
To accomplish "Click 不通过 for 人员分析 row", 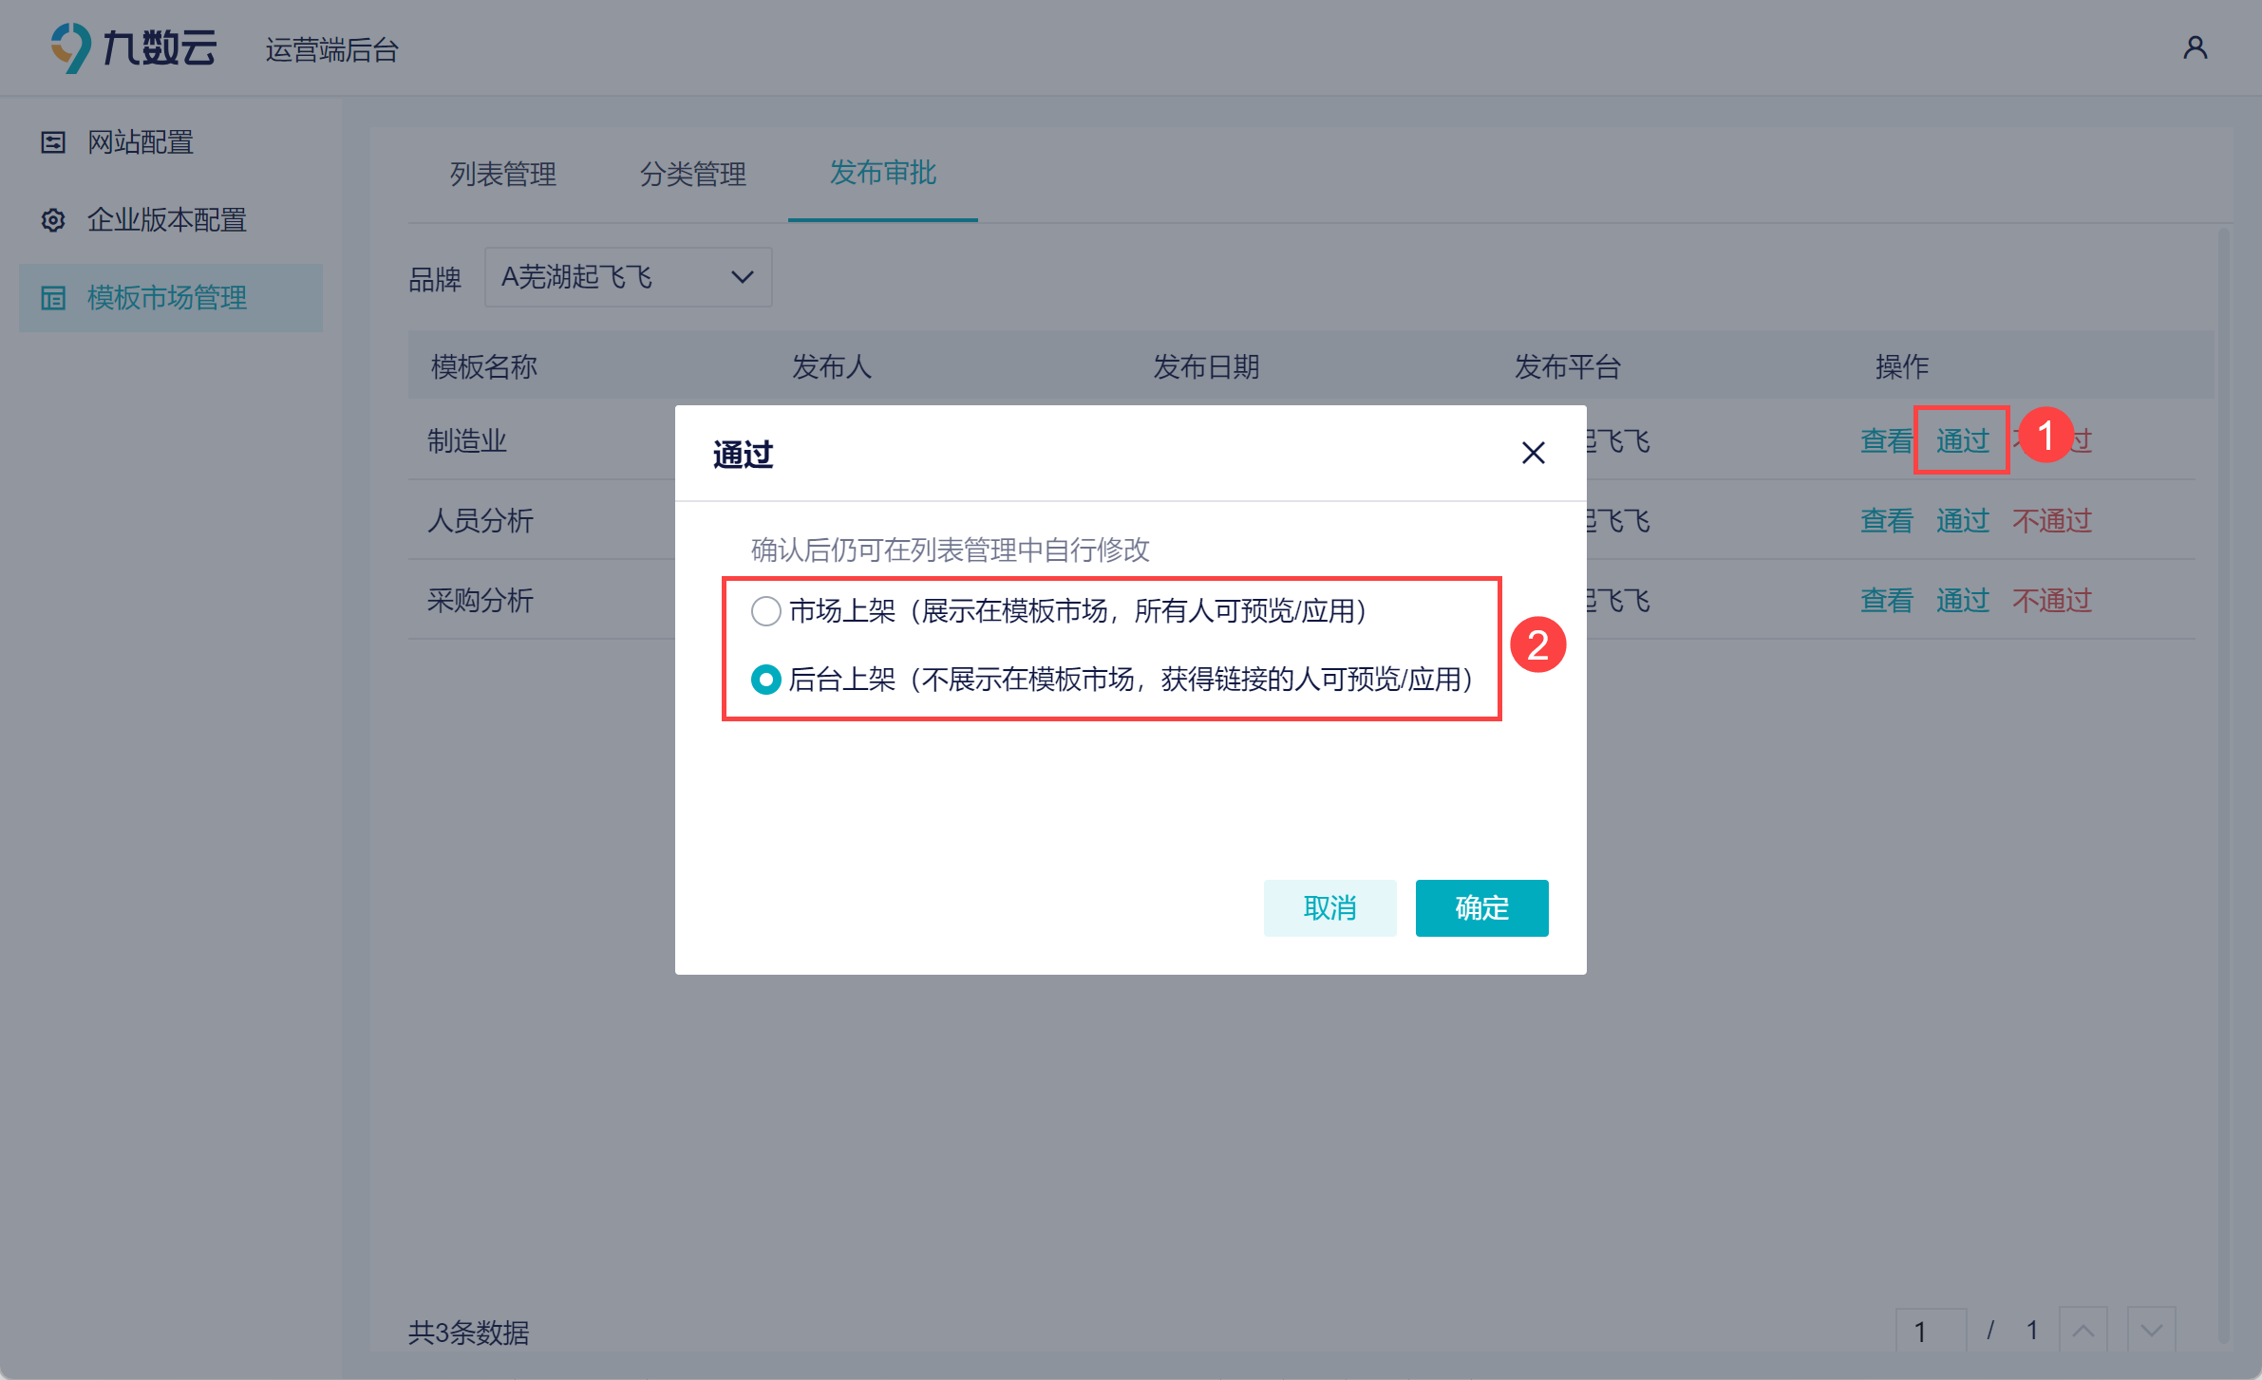I will 2052,520.
